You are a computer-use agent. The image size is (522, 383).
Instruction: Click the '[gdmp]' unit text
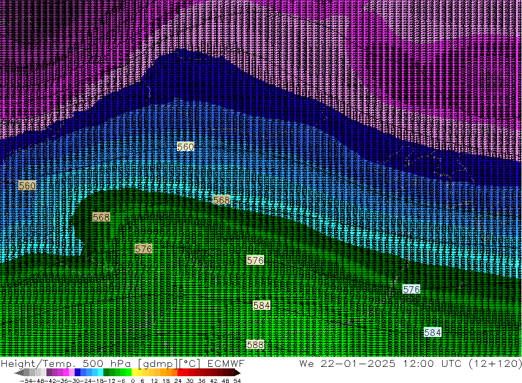coord(158,364)
